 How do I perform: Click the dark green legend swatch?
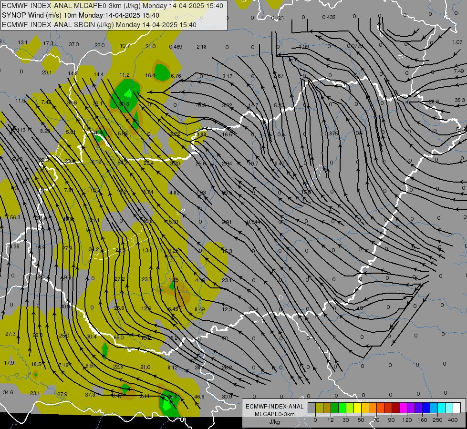tap(334, 408)
